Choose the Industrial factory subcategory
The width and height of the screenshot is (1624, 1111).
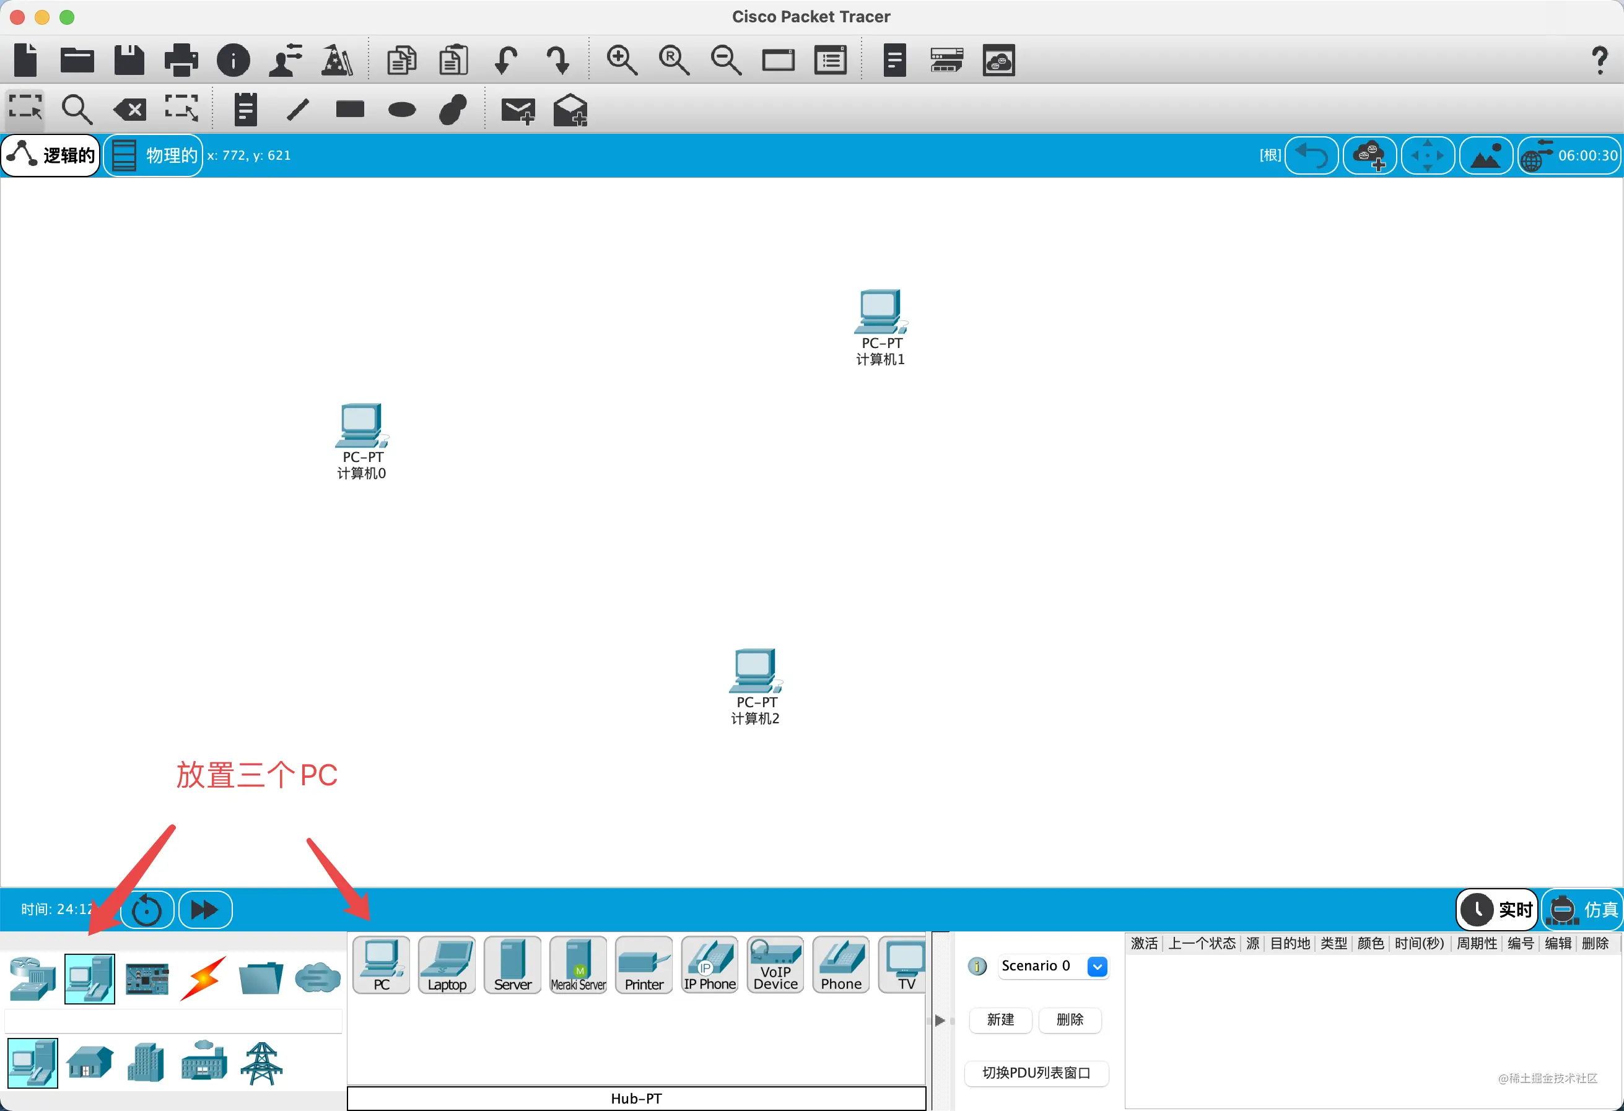[x=204, y=1061]
